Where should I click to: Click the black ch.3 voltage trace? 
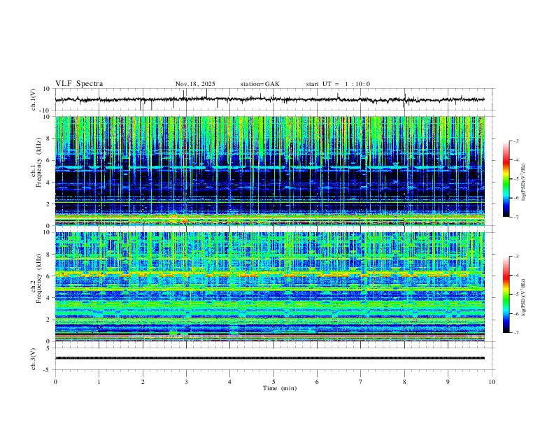point(269,358)
